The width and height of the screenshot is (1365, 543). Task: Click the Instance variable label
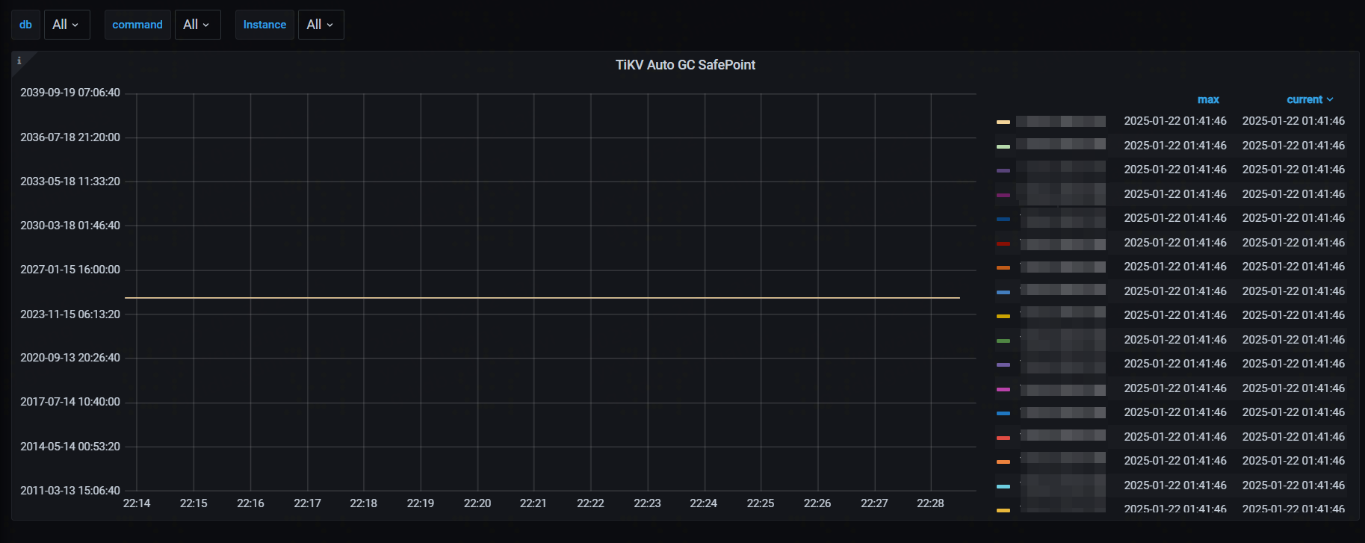coord(264,25)
